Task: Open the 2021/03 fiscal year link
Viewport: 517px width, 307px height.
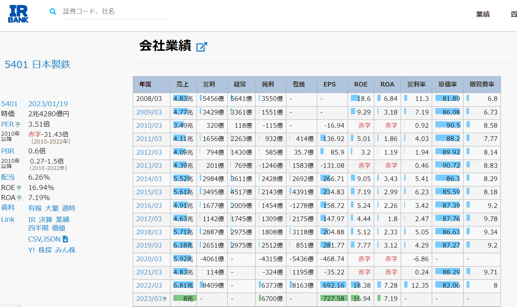Action: [149, 272]
